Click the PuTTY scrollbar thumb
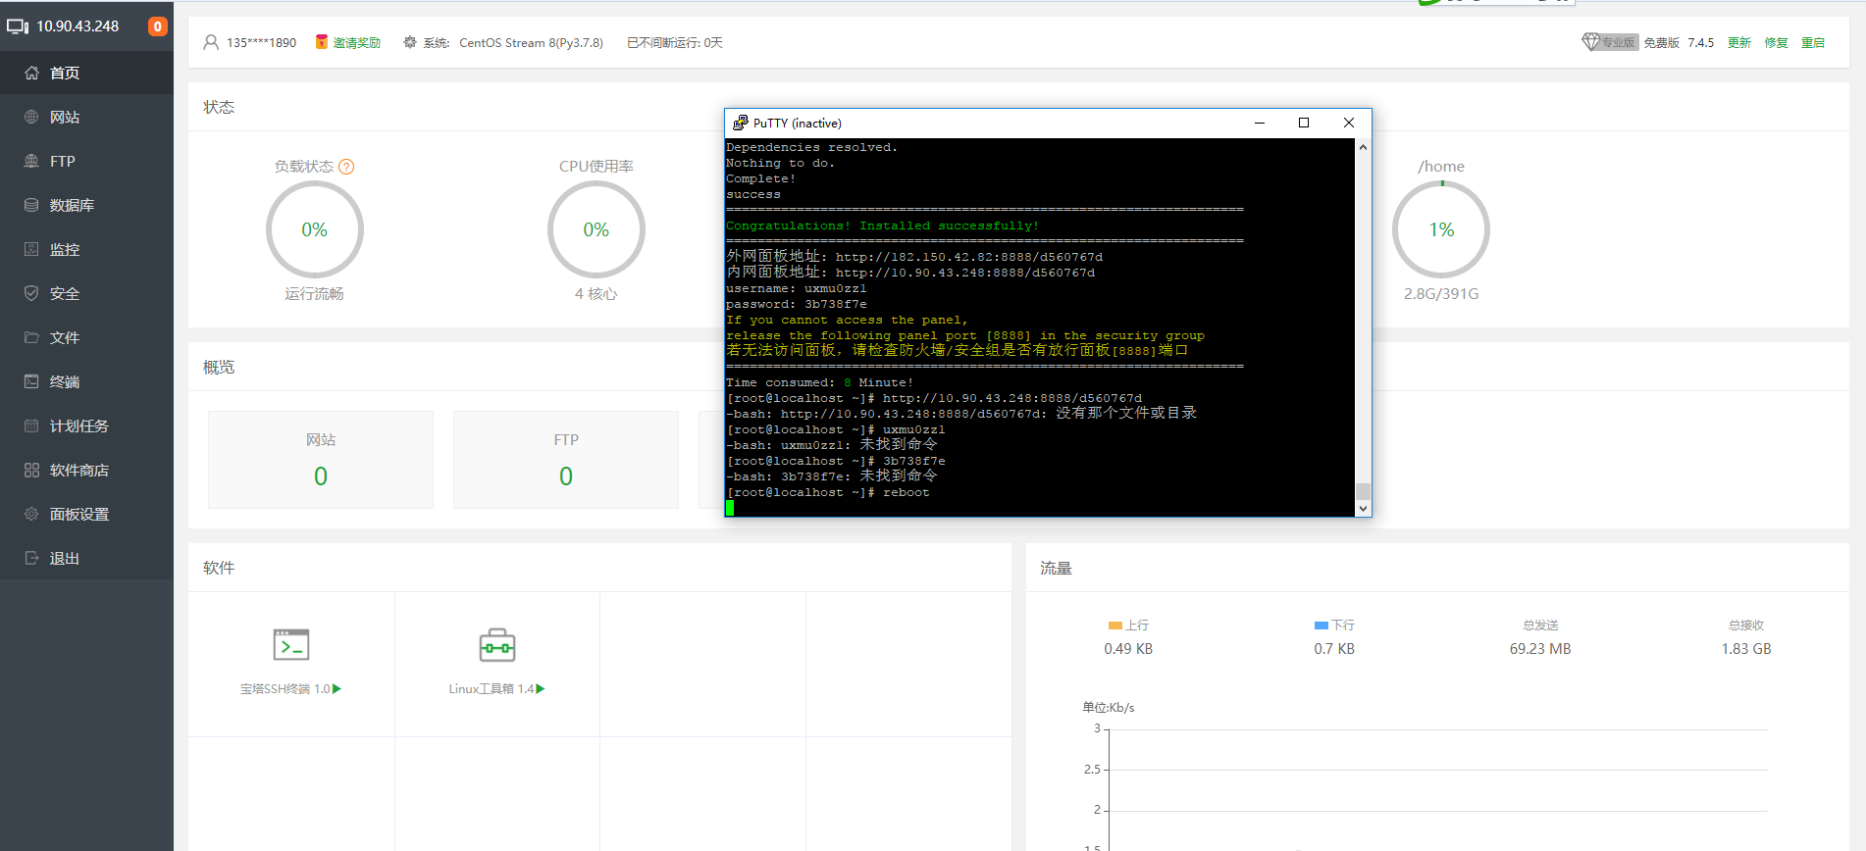Screen dimensions: 1866x851 (1363, 491)
